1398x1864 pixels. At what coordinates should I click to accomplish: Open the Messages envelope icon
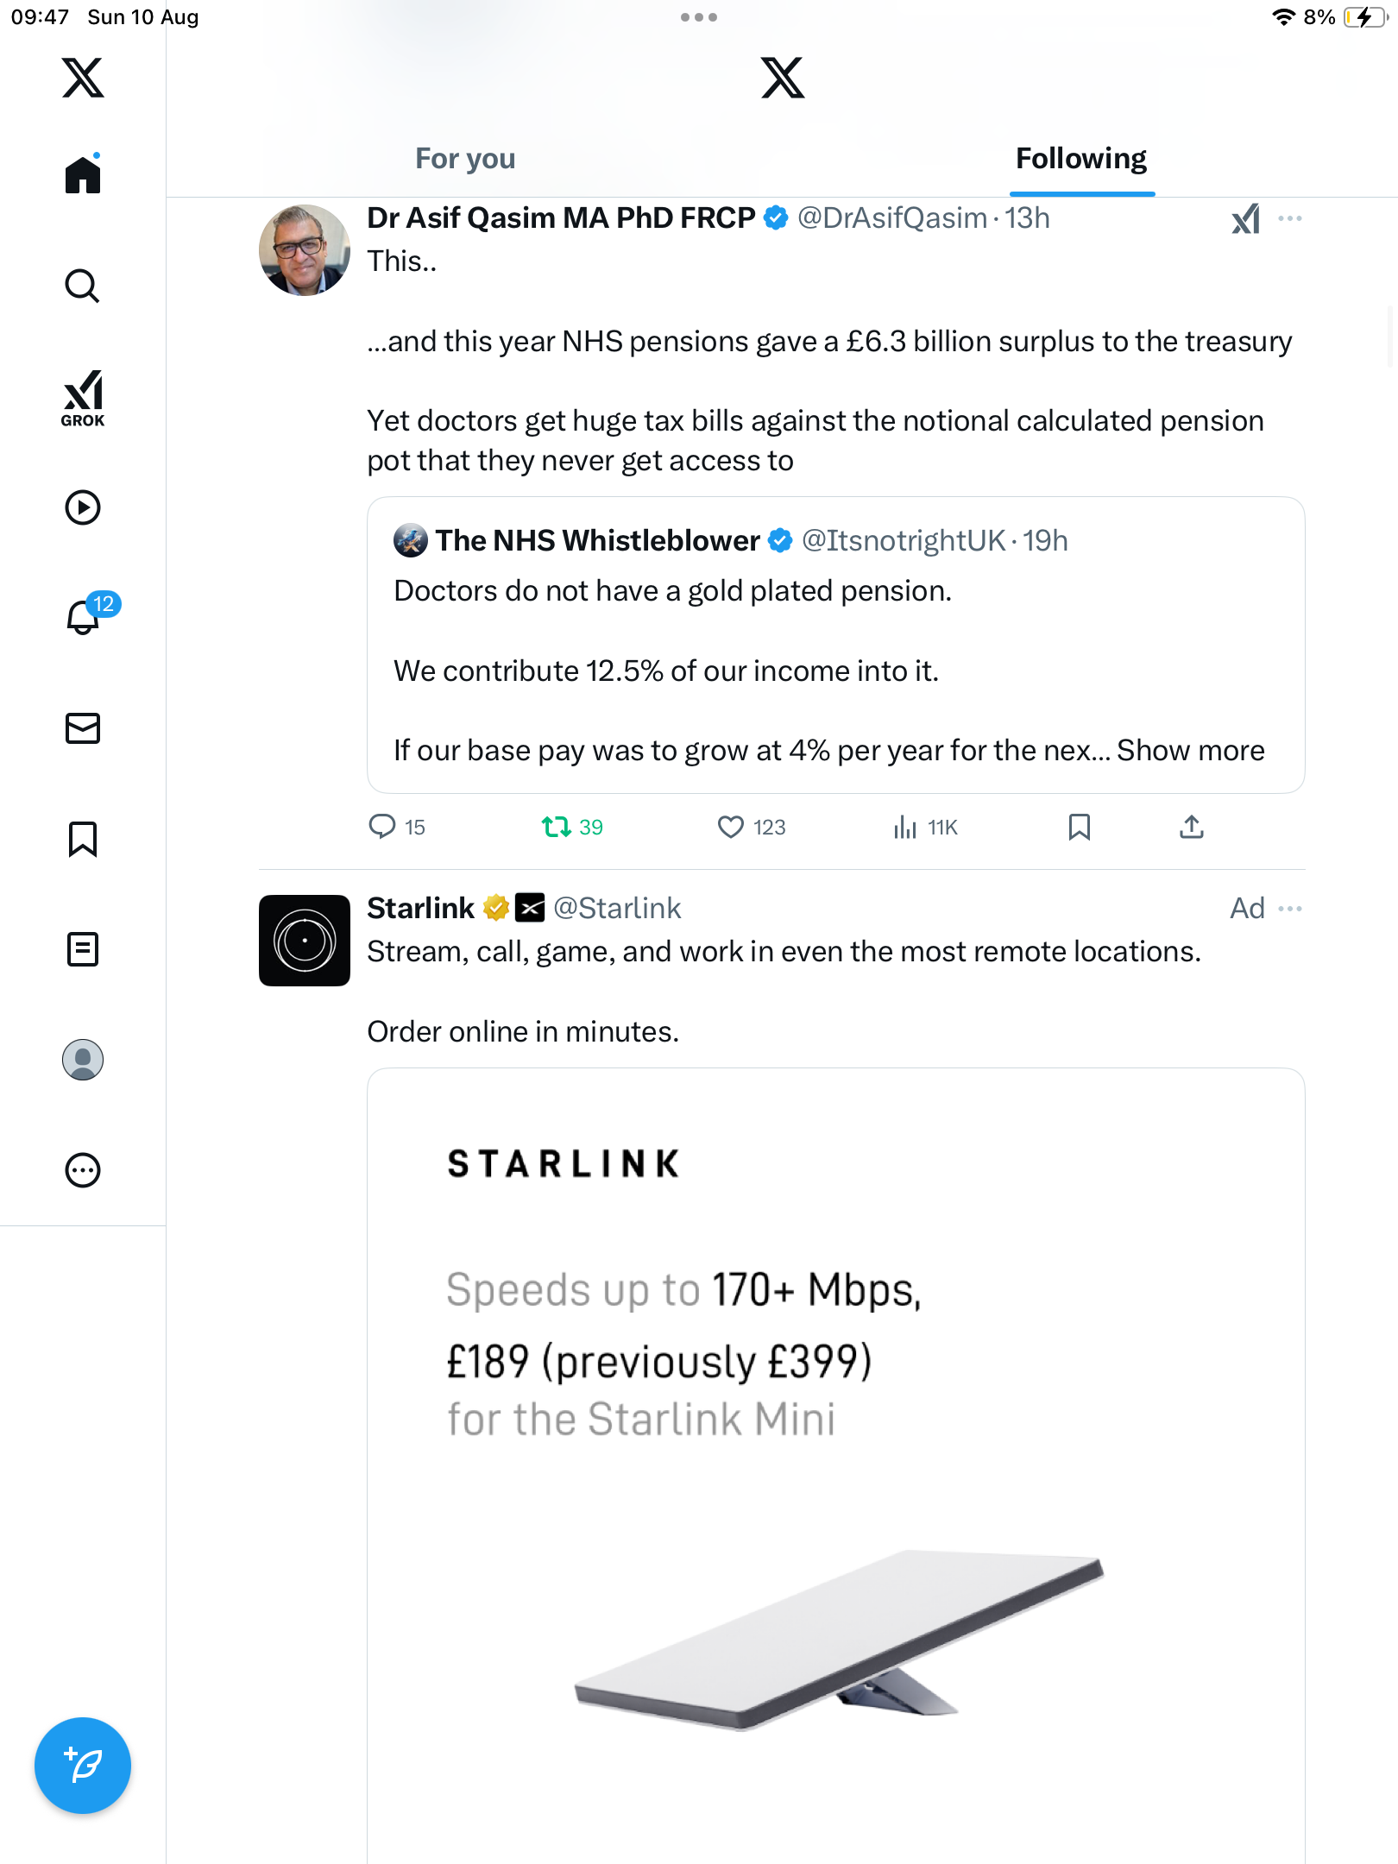tap(83, 728)
